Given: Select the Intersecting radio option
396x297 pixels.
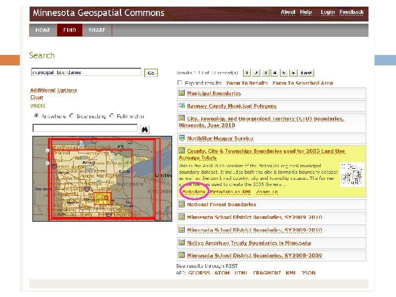Looking at the screenshot, I should (71, 116).
